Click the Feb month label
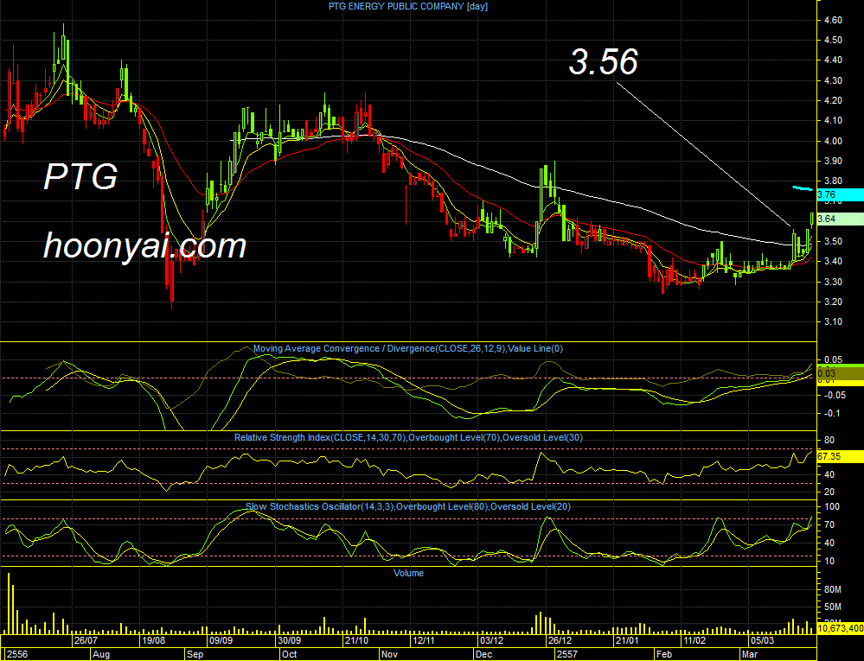The height and width of the screenshot is (661, 864). pos(664,654)
